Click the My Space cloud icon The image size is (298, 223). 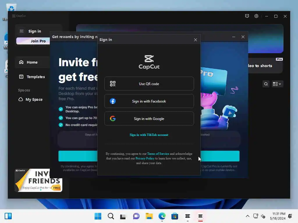coord(21,99)
